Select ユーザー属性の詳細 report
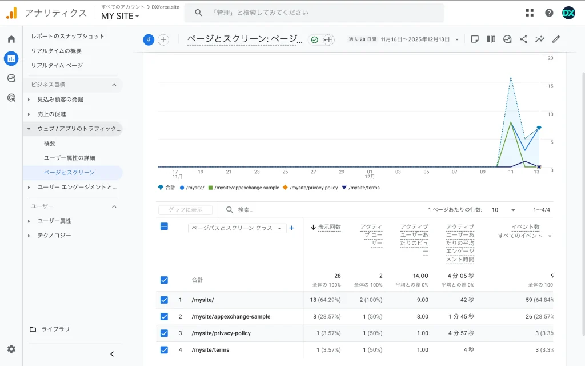The width and height of the screenshot is (585, 366). click(69, 158)
